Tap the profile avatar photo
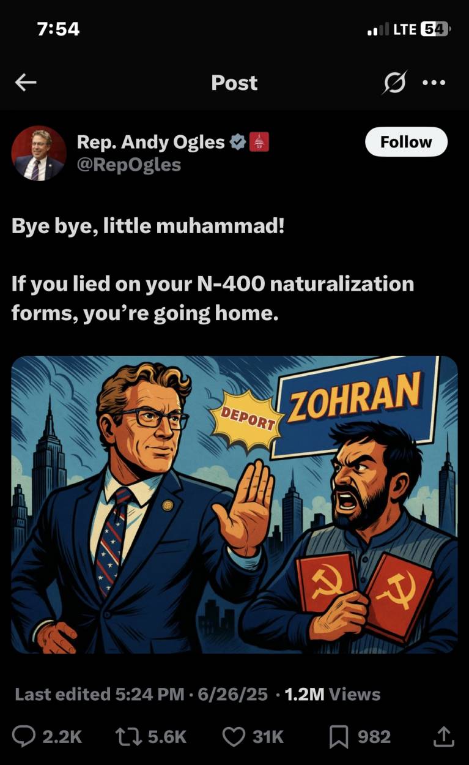The height and width of the screenshot is (765, 469). (39, 153)
